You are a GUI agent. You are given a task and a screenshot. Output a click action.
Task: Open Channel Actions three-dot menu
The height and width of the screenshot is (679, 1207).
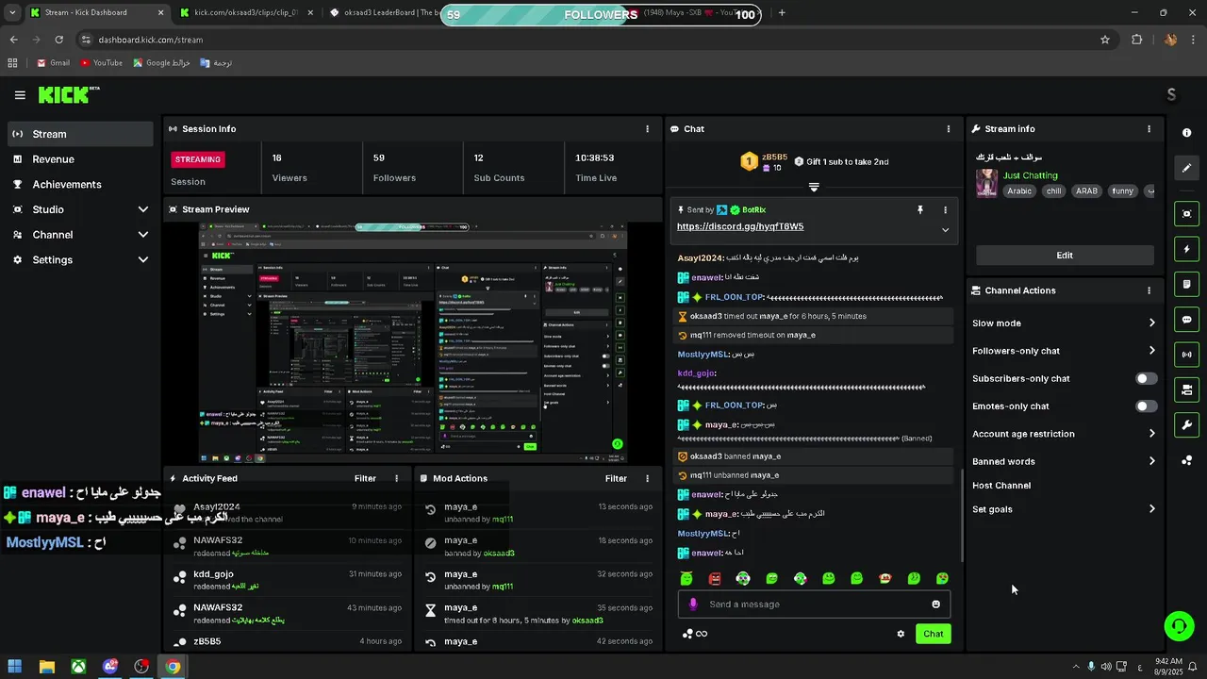point(1149,290)
